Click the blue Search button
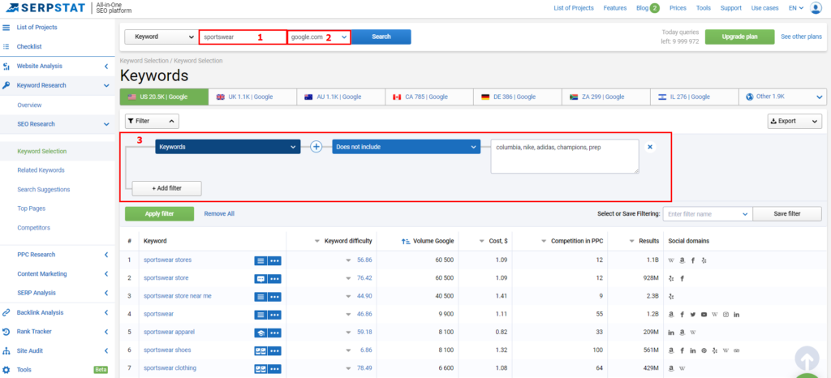Viewport: 831px width, 378px height. [381, 37]
